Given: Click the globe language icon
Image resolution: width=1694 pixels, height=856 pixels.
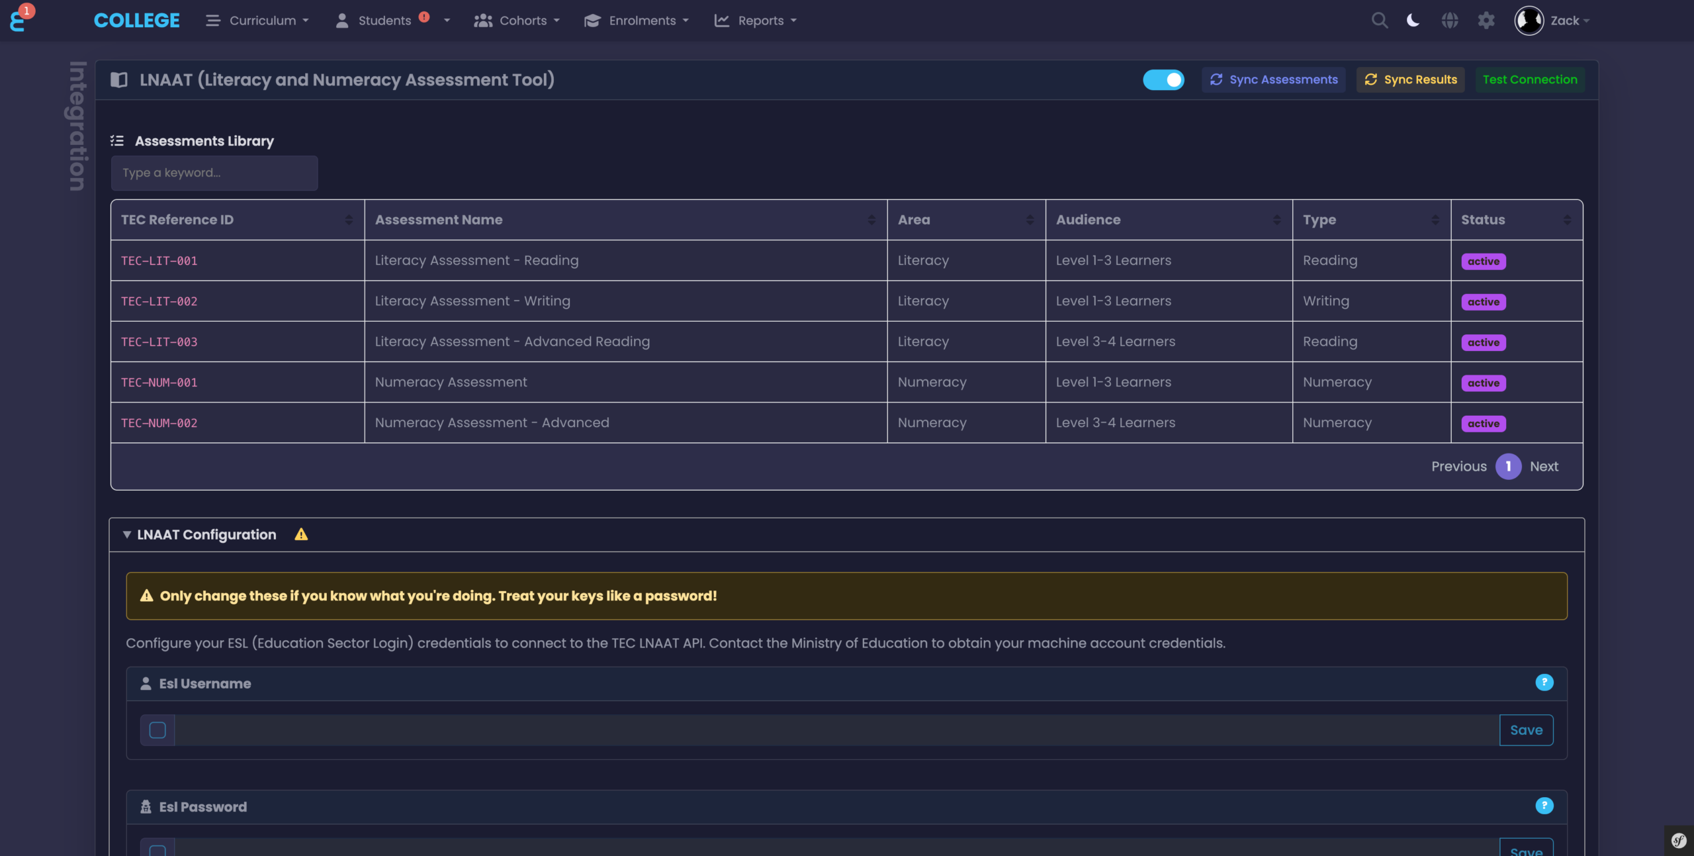Looking at the screenshot, I should (x=1449, y=20).
